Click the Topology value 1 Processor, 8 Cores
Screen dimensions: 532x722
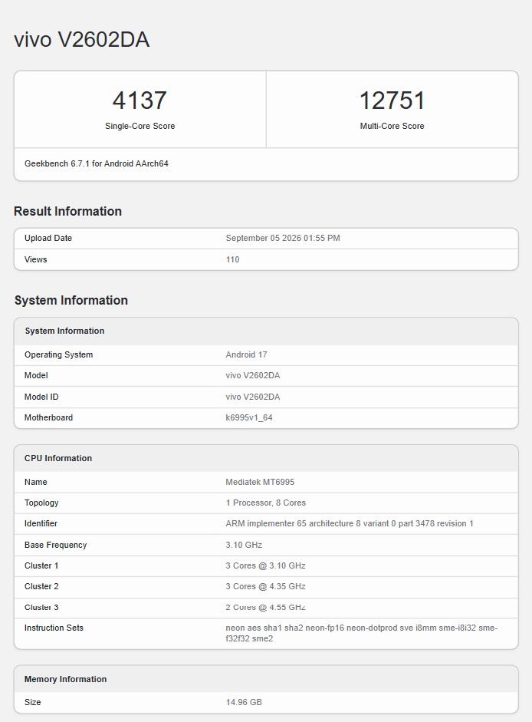tap(265, 503)
